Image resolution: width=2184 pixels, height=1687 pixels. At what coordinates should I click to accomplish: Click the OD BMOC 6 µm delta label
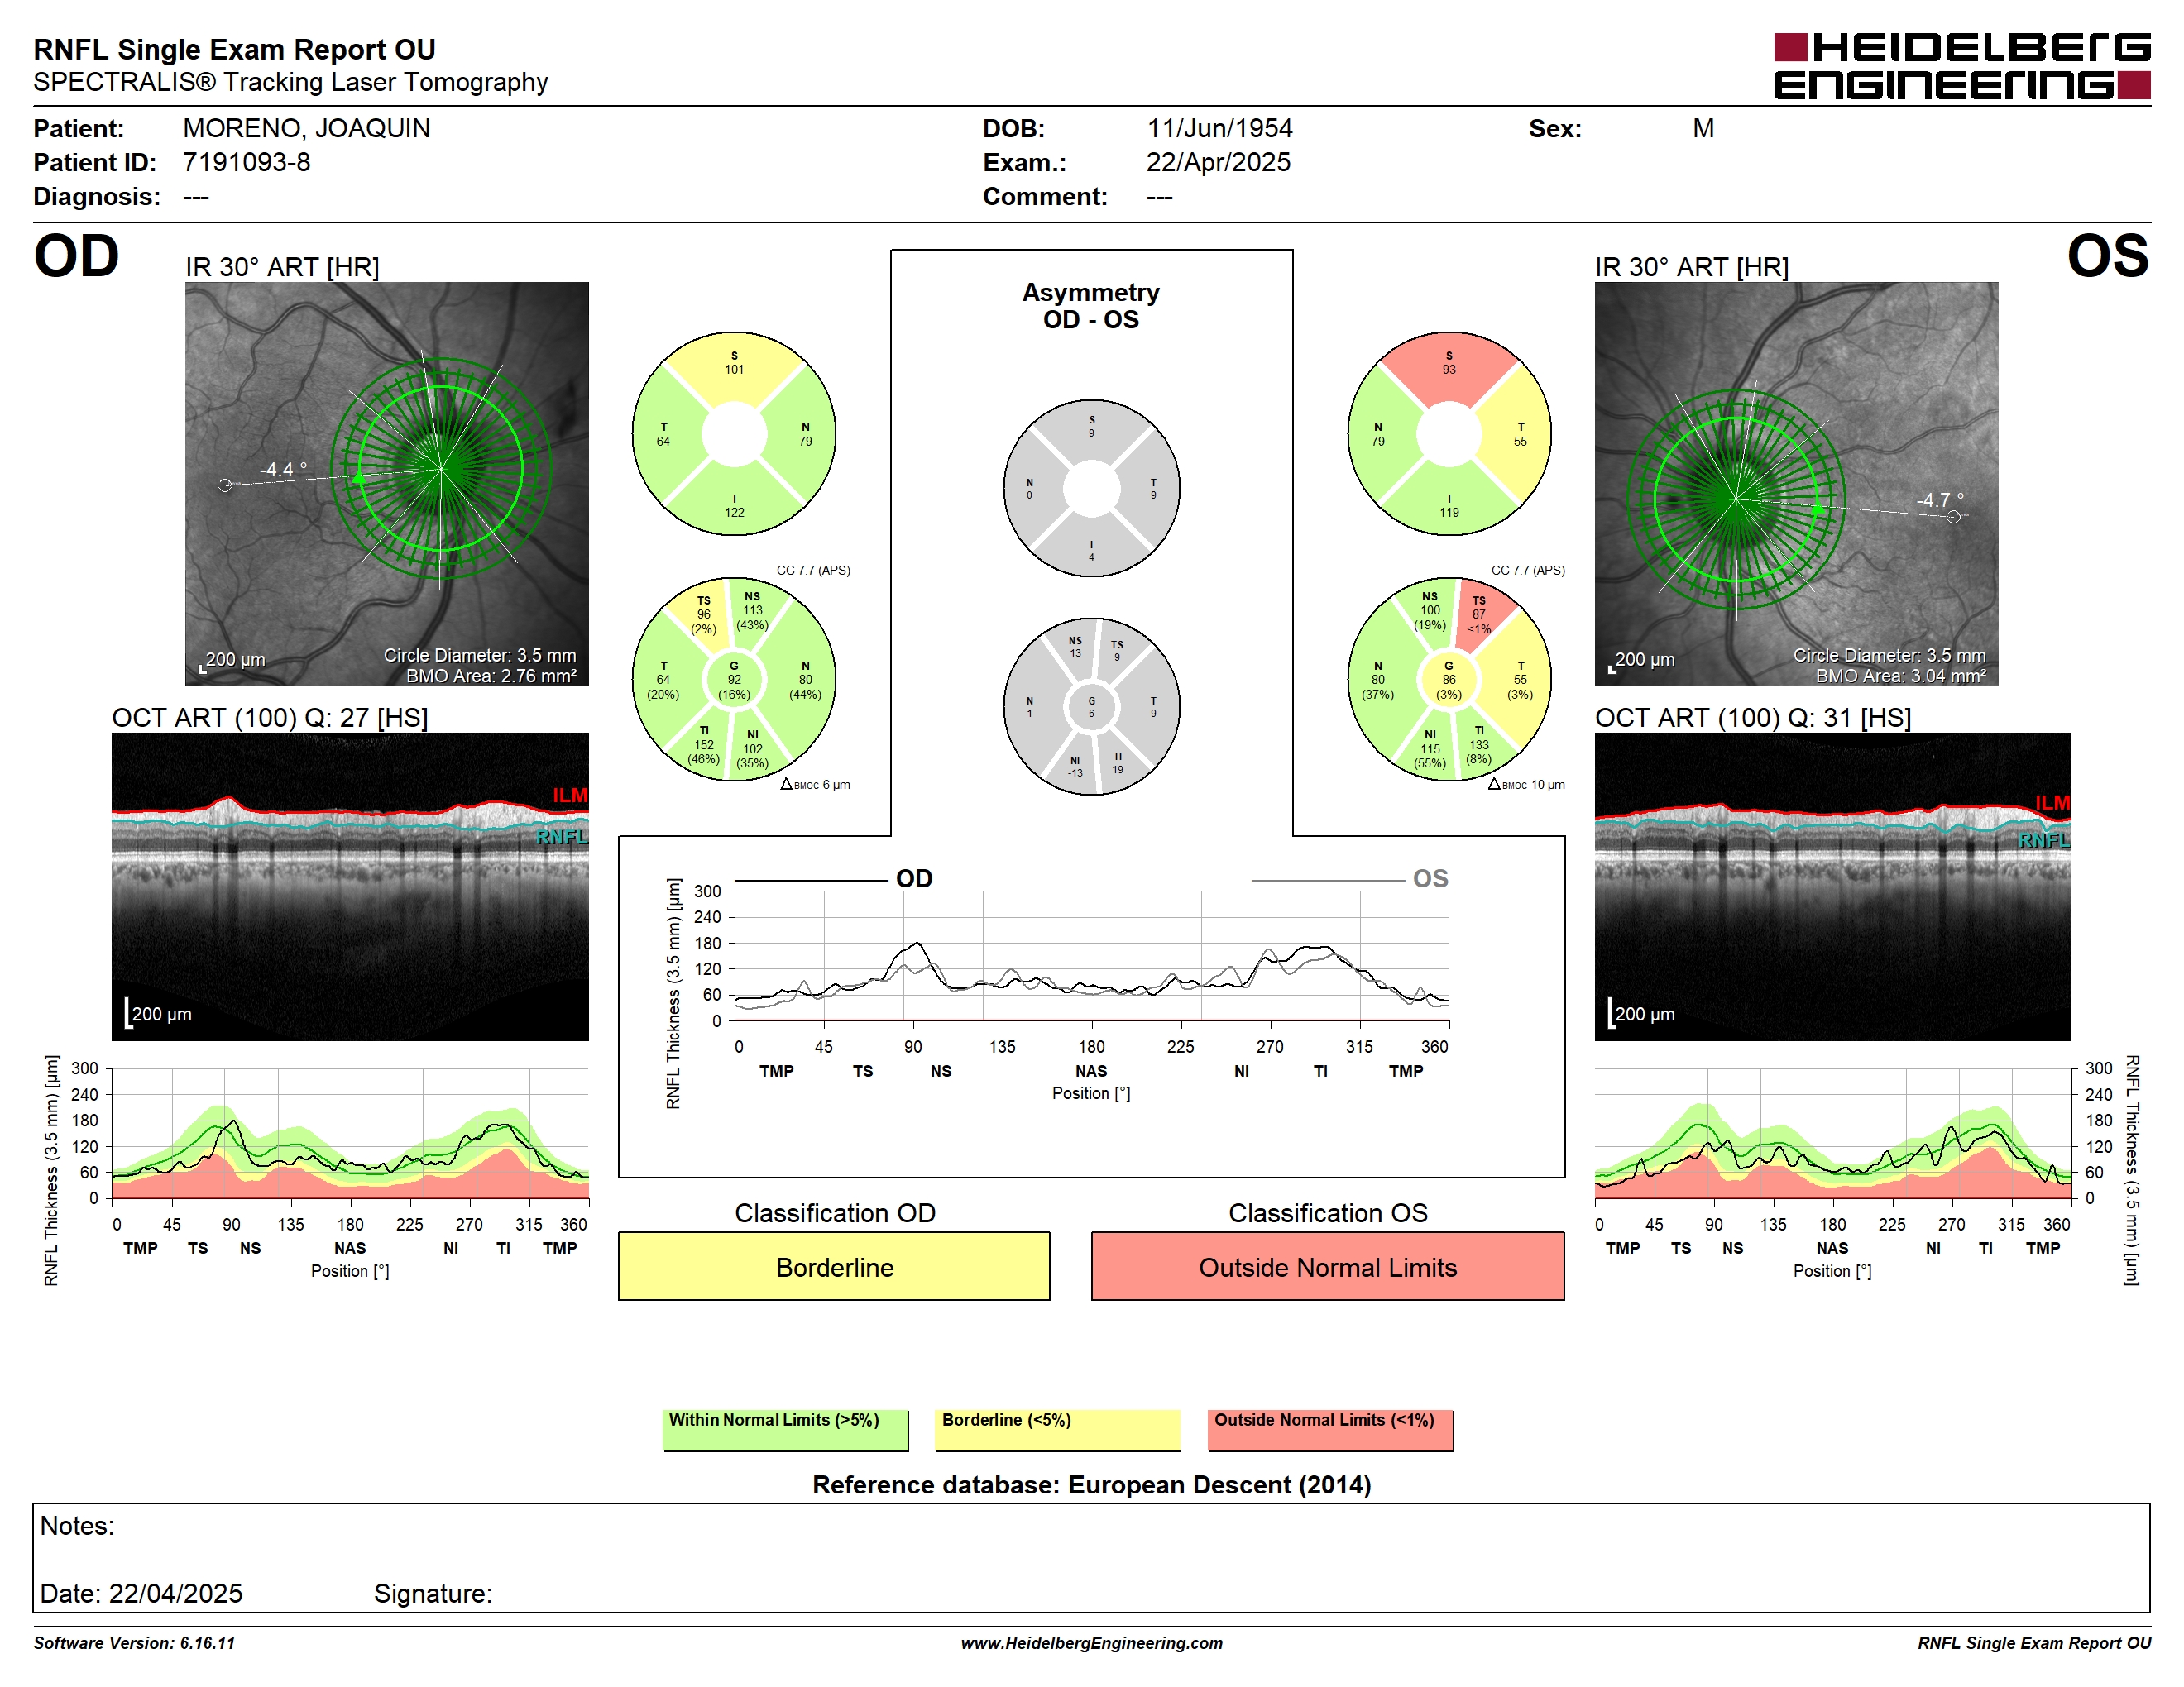point(815,785)
